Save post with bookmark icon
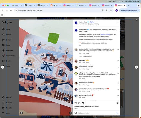 pos(117,103)
